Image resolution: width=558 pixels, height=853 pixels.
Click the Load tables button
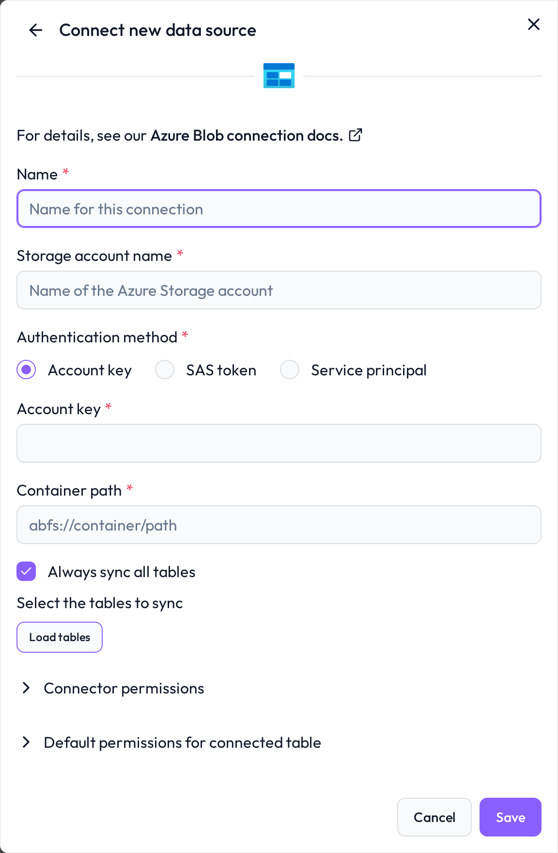(x=60, y=637)
